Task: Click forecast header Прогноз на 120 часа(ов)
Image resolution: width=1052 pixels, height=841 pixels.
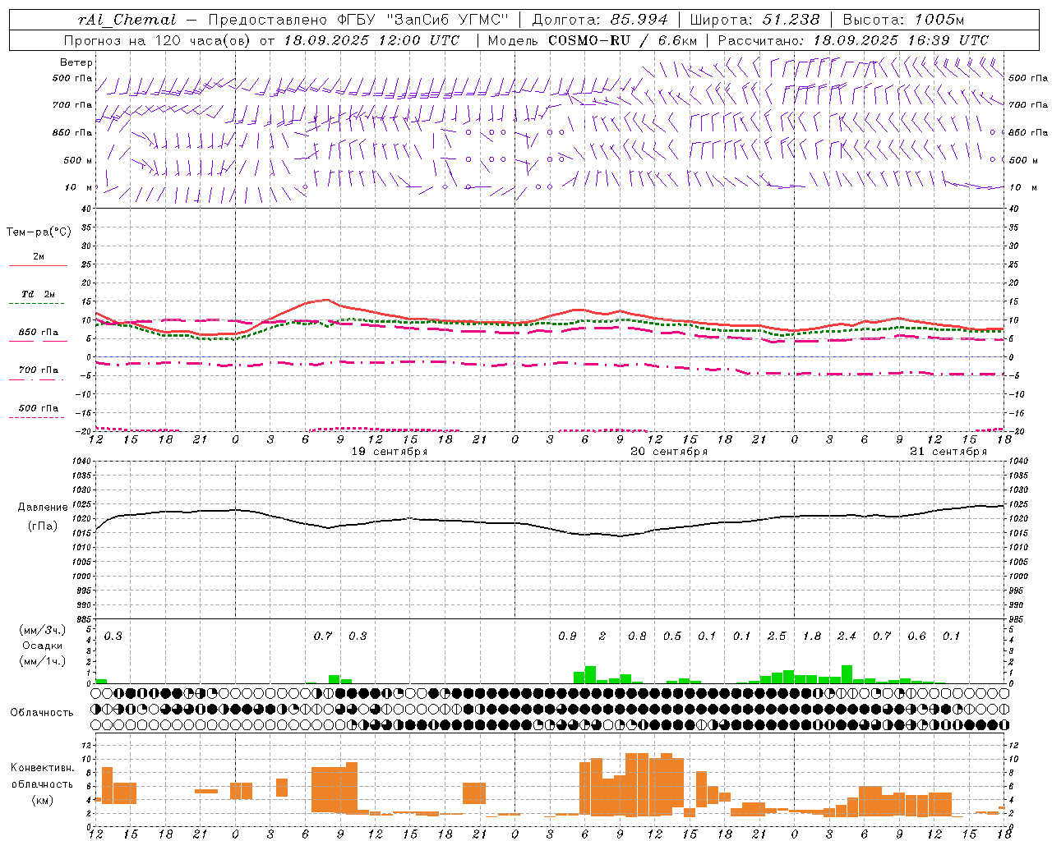Action: [x=158, y=40]
